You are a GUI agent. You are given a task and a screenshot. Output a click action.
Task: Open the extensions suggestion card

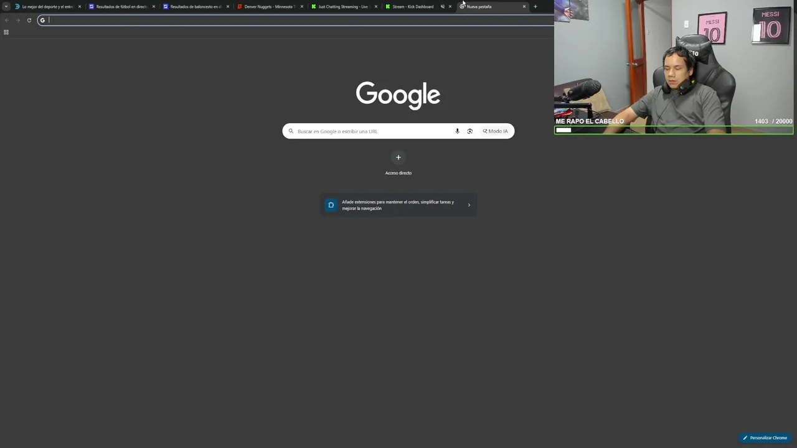point(398,205)
